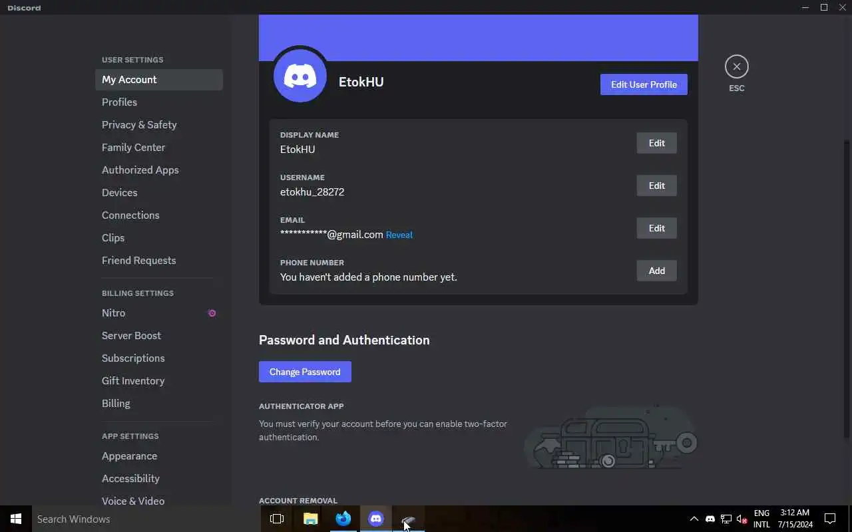Click the Change Password button

(x=305, y=372)
